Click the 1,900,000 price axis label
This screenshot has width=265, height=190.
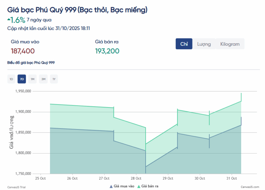click(23, 112)
